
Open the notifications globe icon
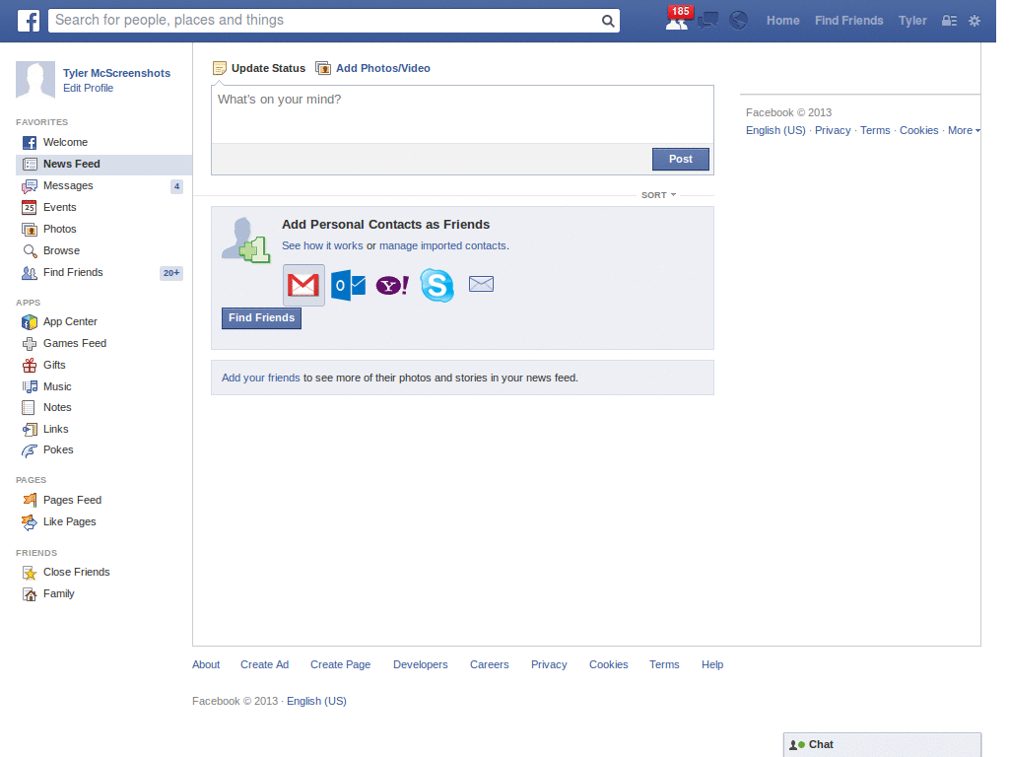pos(738,21)
